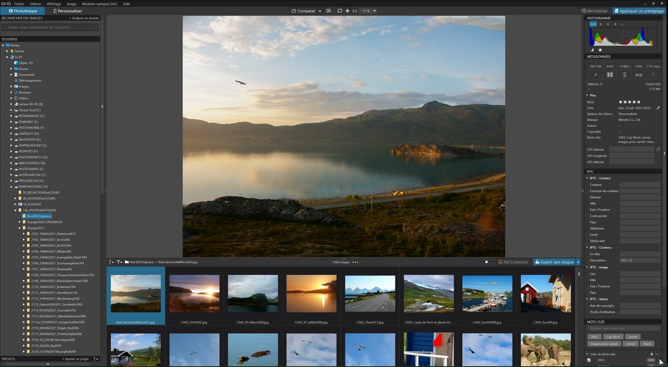
Task: Select the move/pan hand tool icon
Action: tap(347, 11)
